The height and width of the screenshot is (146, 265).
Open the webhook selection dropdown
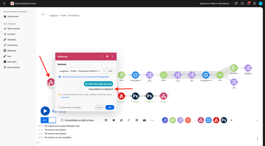[x=79, y=71]
